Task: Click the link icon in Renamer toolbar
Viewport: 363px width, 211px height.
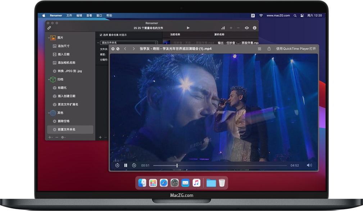Action: [x=49, y=28]
